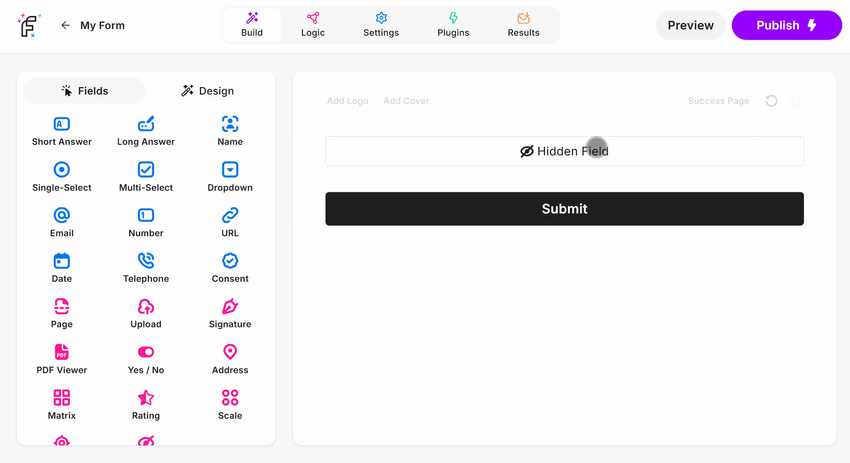Click the My Form title

click(102, 26)
